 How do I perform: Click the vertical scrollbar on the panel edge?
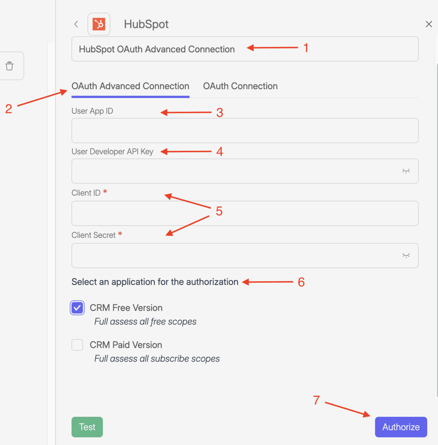pyautogui.click(x=437, y=229)
